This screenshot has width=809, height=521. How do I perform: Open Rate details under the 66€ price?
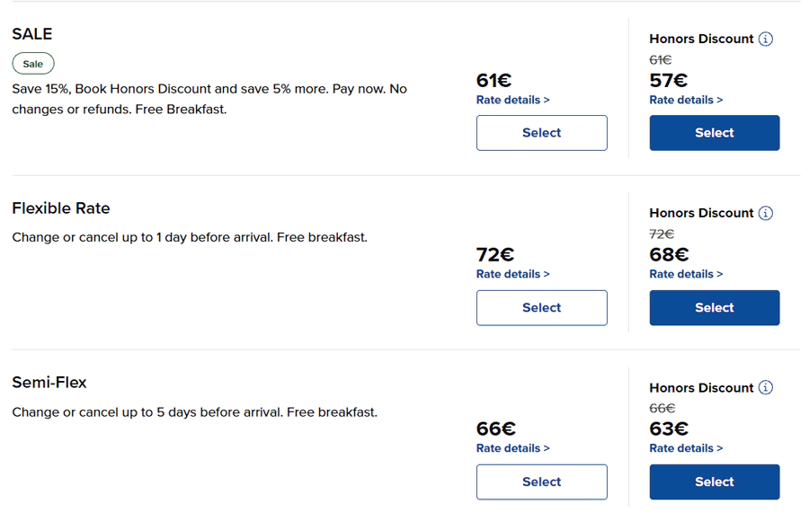512,448
